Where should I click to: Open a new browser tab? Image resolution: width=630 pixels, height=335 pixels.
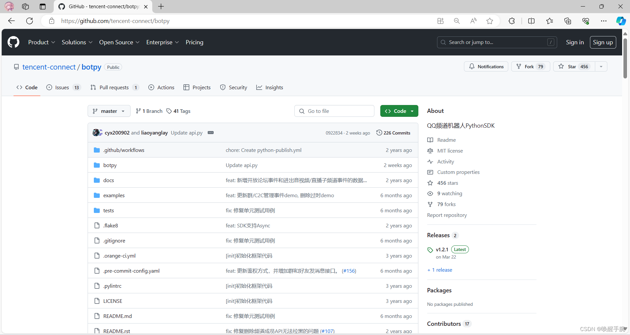161,7
